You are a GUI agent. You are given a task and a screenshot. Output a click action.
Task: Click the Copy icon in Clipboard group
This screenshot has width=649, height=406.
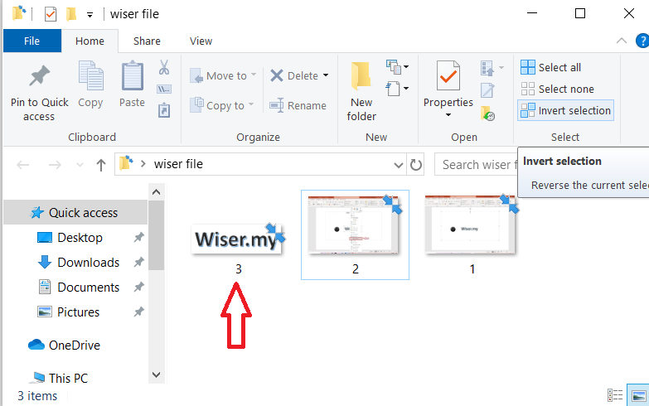[90, 75]
